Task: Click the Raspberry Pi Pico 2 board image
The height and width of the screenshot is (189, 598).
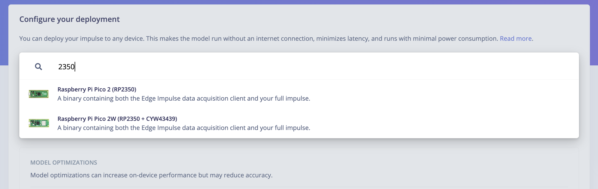Action: coord(39,94)
